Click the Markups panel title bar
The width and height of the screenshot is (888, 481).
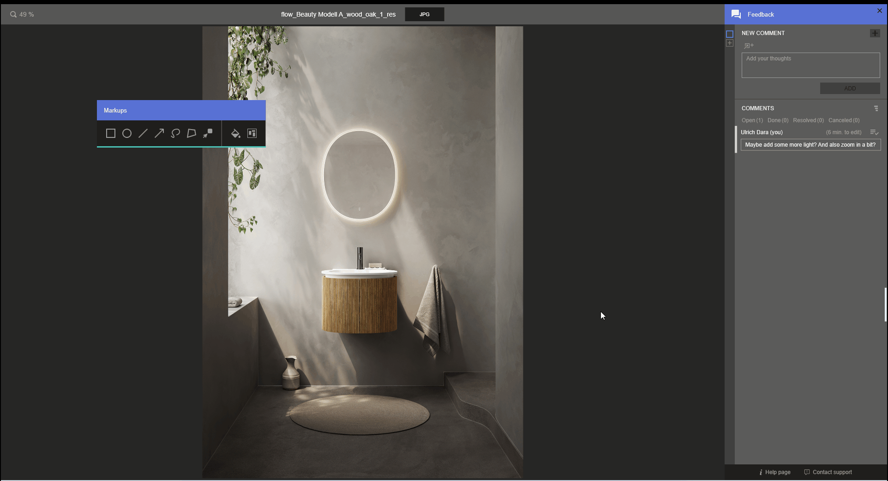181,110
